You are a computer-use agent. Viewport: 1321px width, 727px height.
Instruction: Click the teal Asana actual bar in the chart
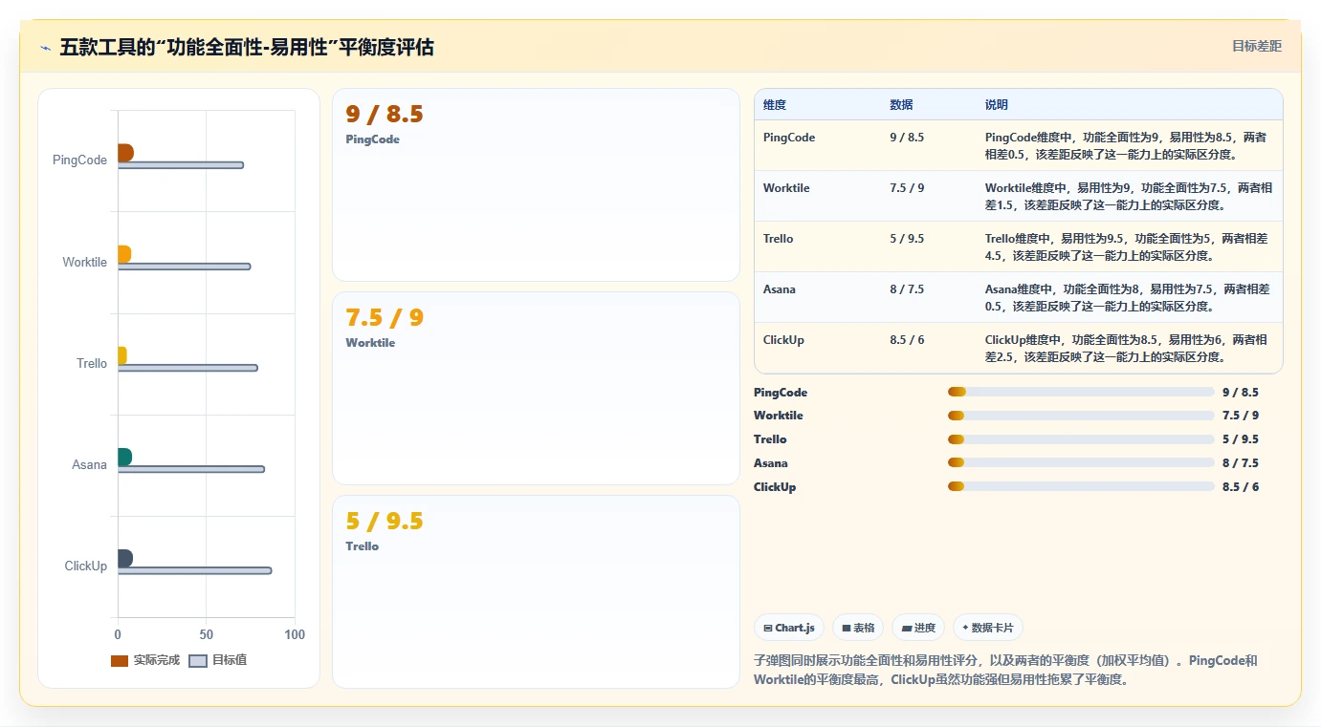124,457
